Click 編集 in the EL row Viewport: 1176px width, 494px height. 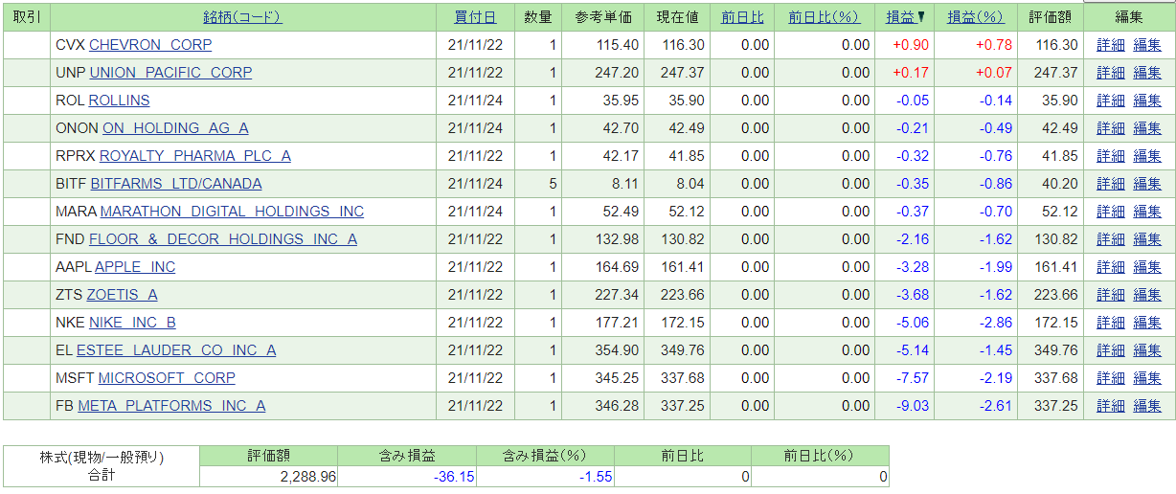pyautogui.click(x=1147, y=350)
